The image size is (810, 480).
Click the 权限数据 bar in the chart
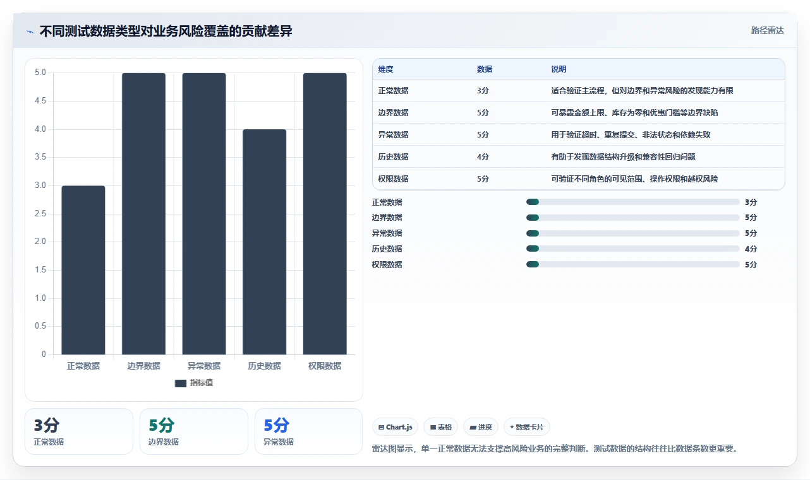[x=325, y=214]
